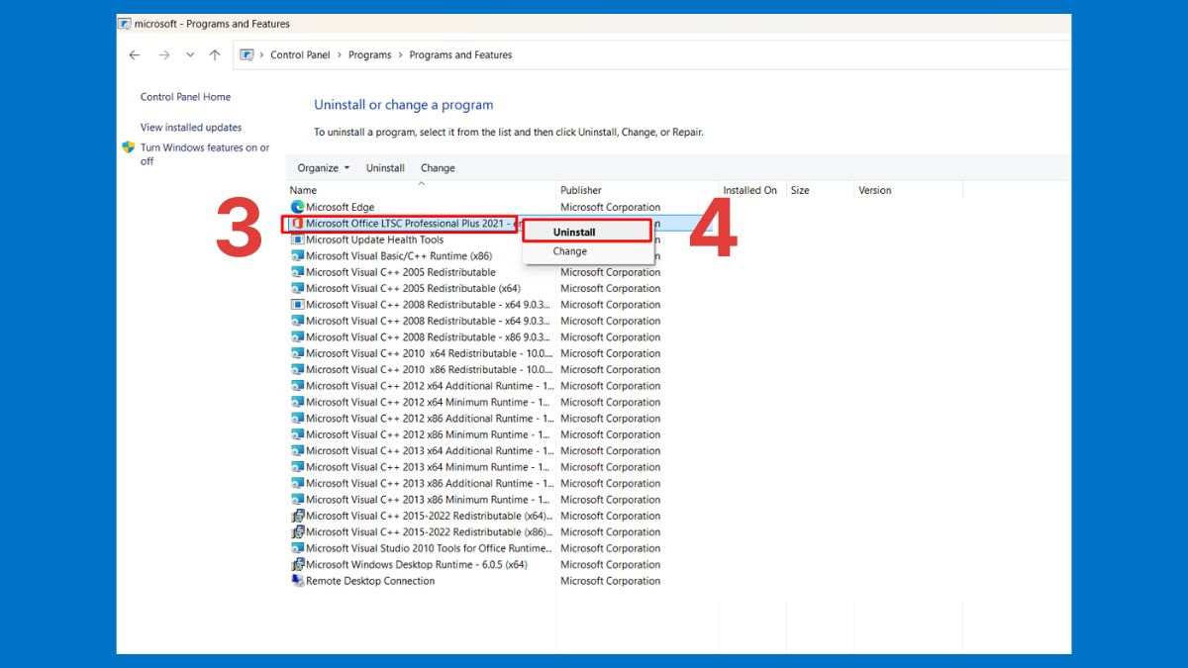Expand the chevron after Control Panel breadcrumb
The image size is (1188, 668).
pyautogui.click(x=340, y=55)
